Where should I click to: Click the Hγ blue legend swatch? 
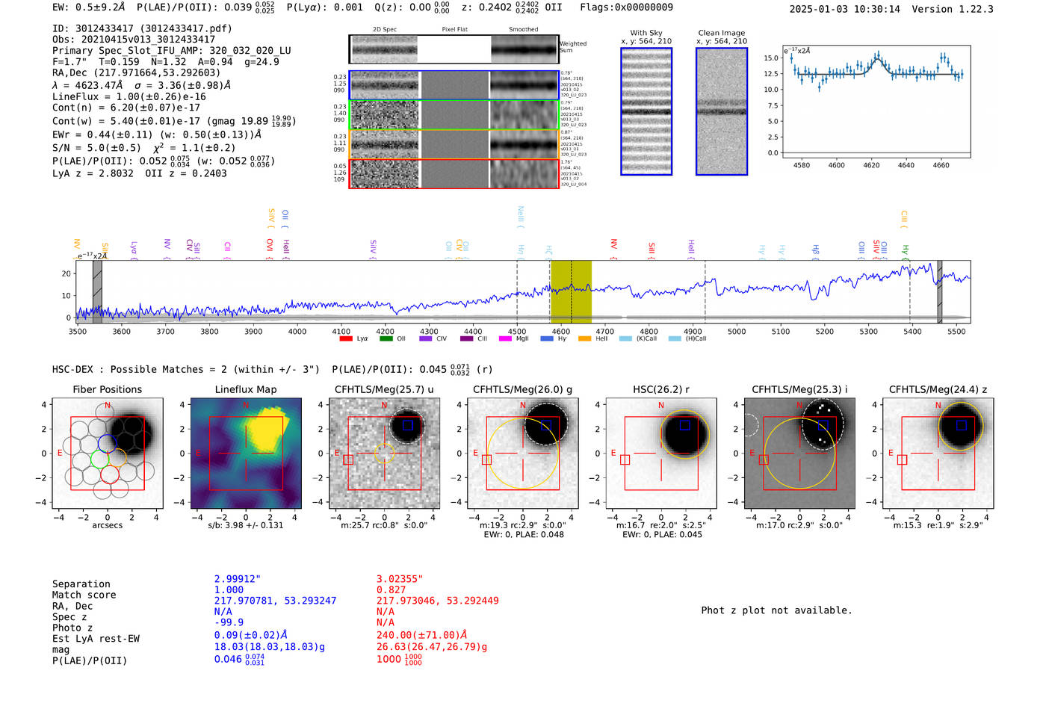(547, 338)
